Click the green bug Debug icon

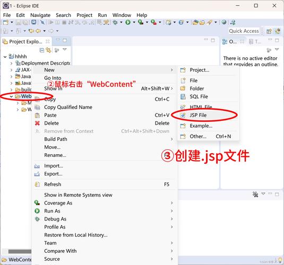pyautogui.click(x=115, y=22)
